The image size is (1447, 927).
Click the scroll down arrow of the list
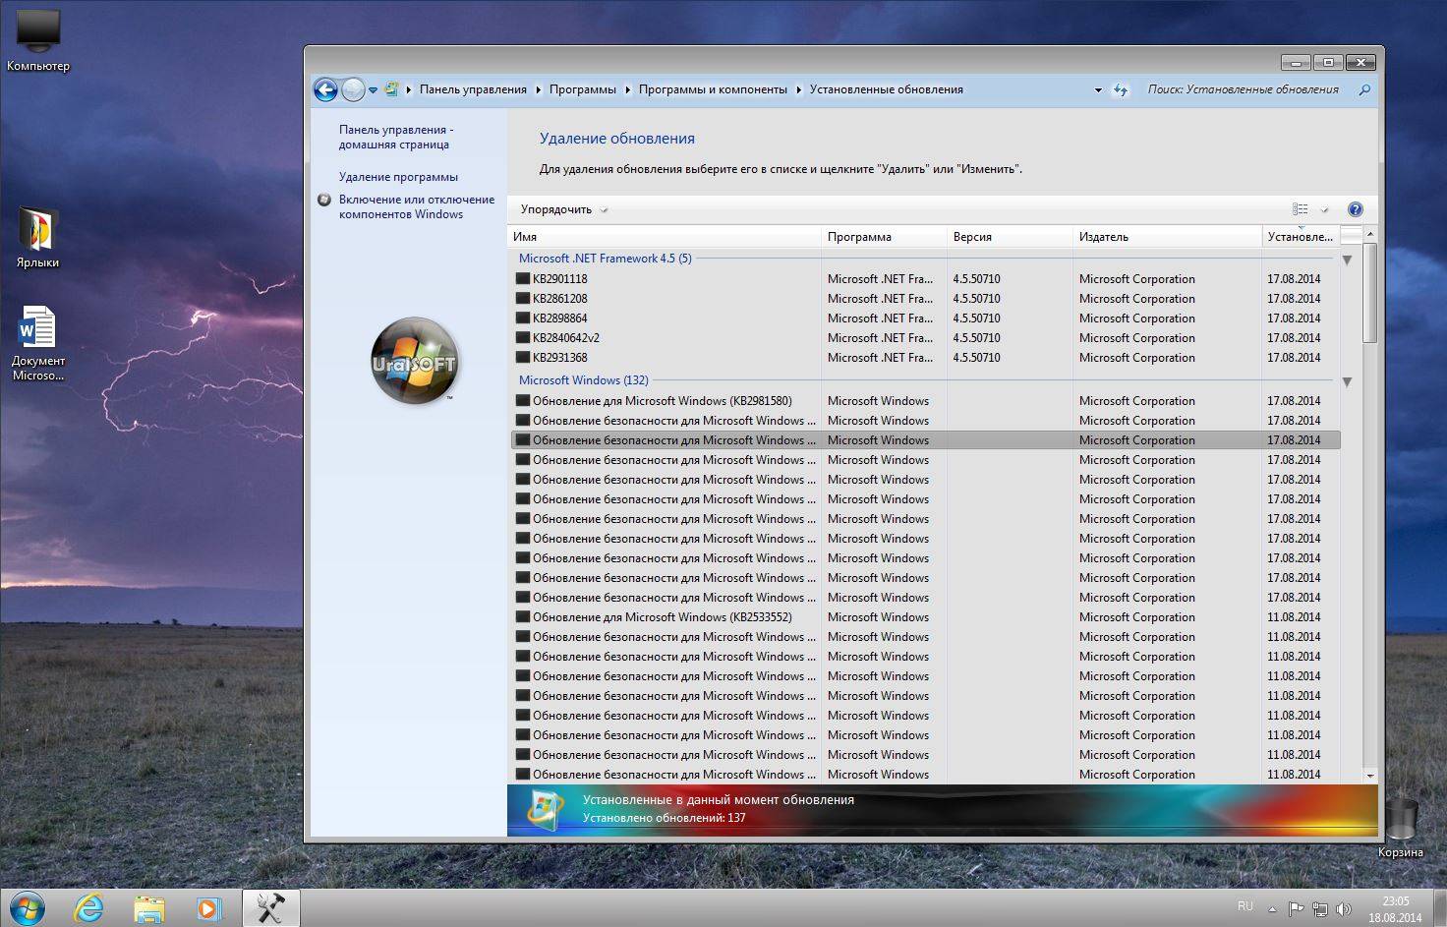1370,776
